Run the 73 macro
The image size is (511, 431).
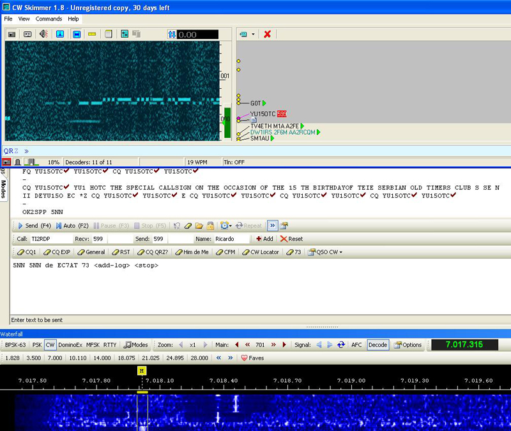point(294,252)
